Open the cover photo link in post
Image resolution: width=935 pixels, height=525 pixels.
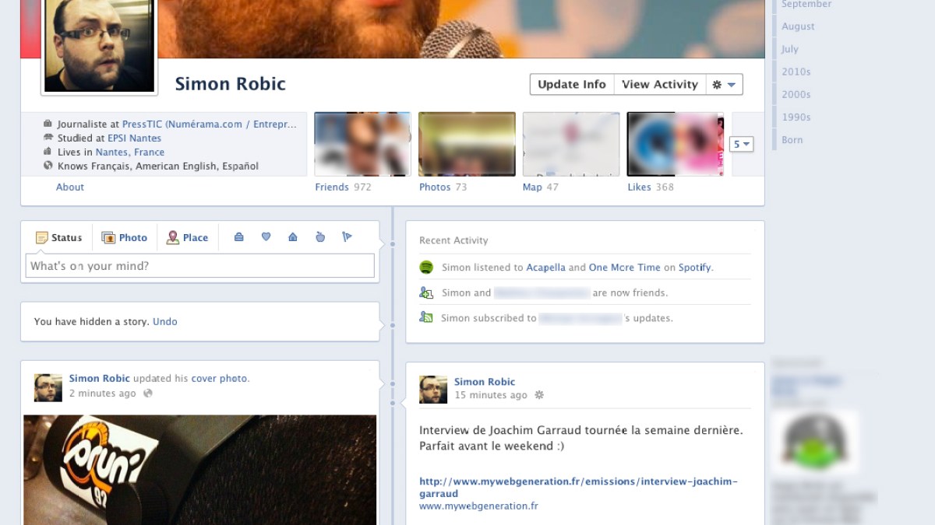click(219, 379)
